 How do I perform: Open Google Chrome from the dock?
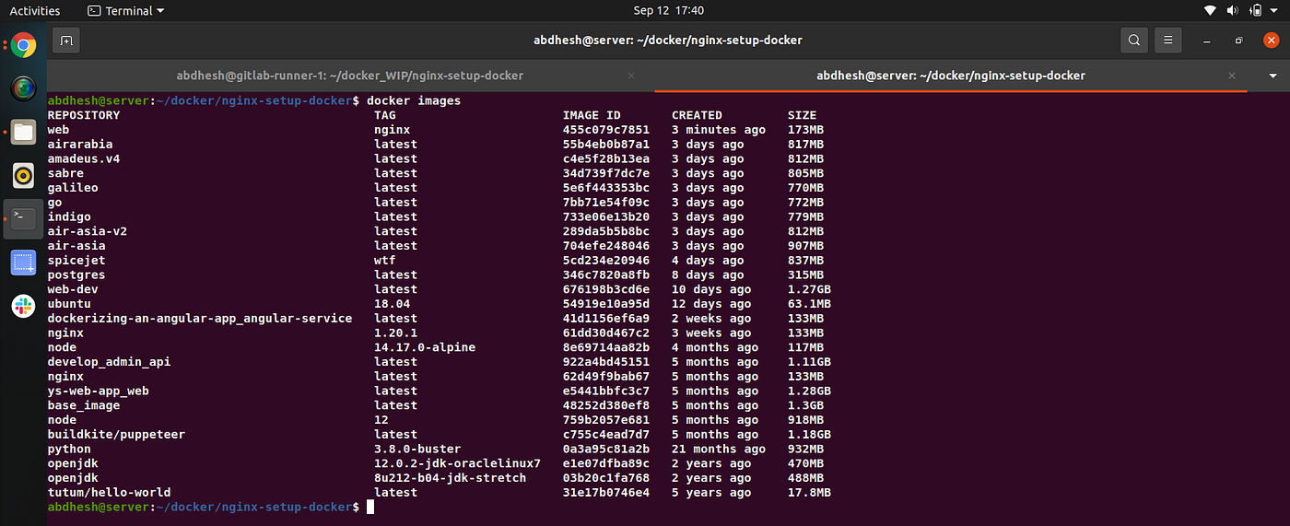pyautogui.click(x=23, y=45)
